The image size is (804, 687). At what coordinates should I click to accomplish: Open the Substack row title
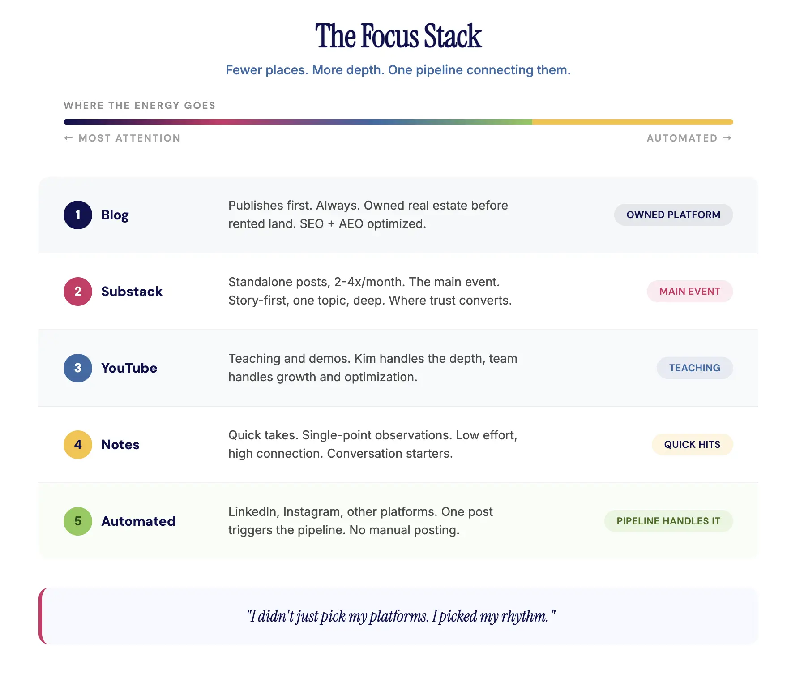tap(132, 292)
